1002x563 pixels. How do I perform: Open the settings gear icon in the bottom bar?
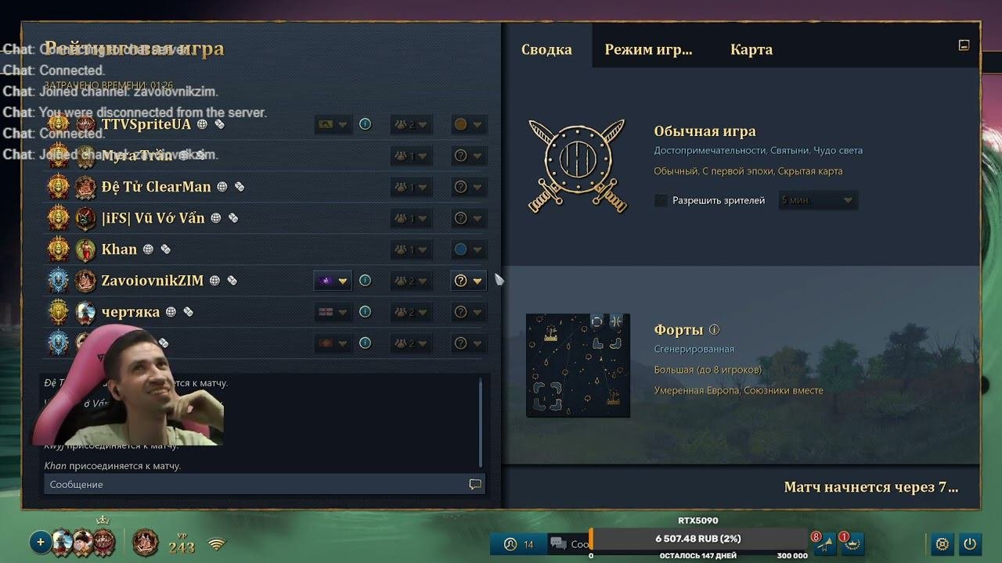pos(943,543)
